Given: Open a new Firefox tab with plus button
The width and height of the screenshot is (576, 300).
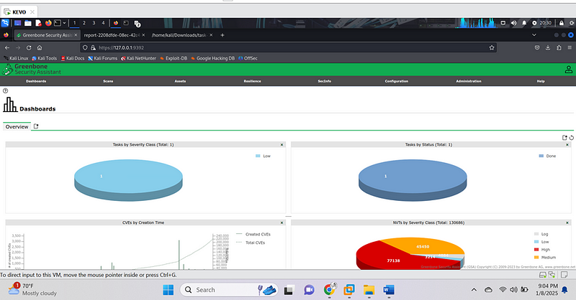Looking at the screenshot, I should click(222, 35).
